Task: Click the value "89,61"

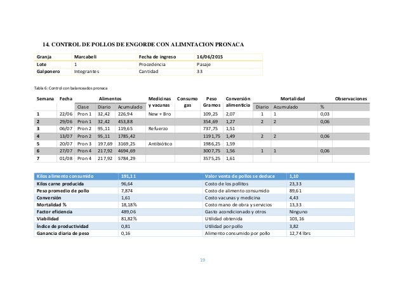Action: pyautogui.click(x=295, y=190)
